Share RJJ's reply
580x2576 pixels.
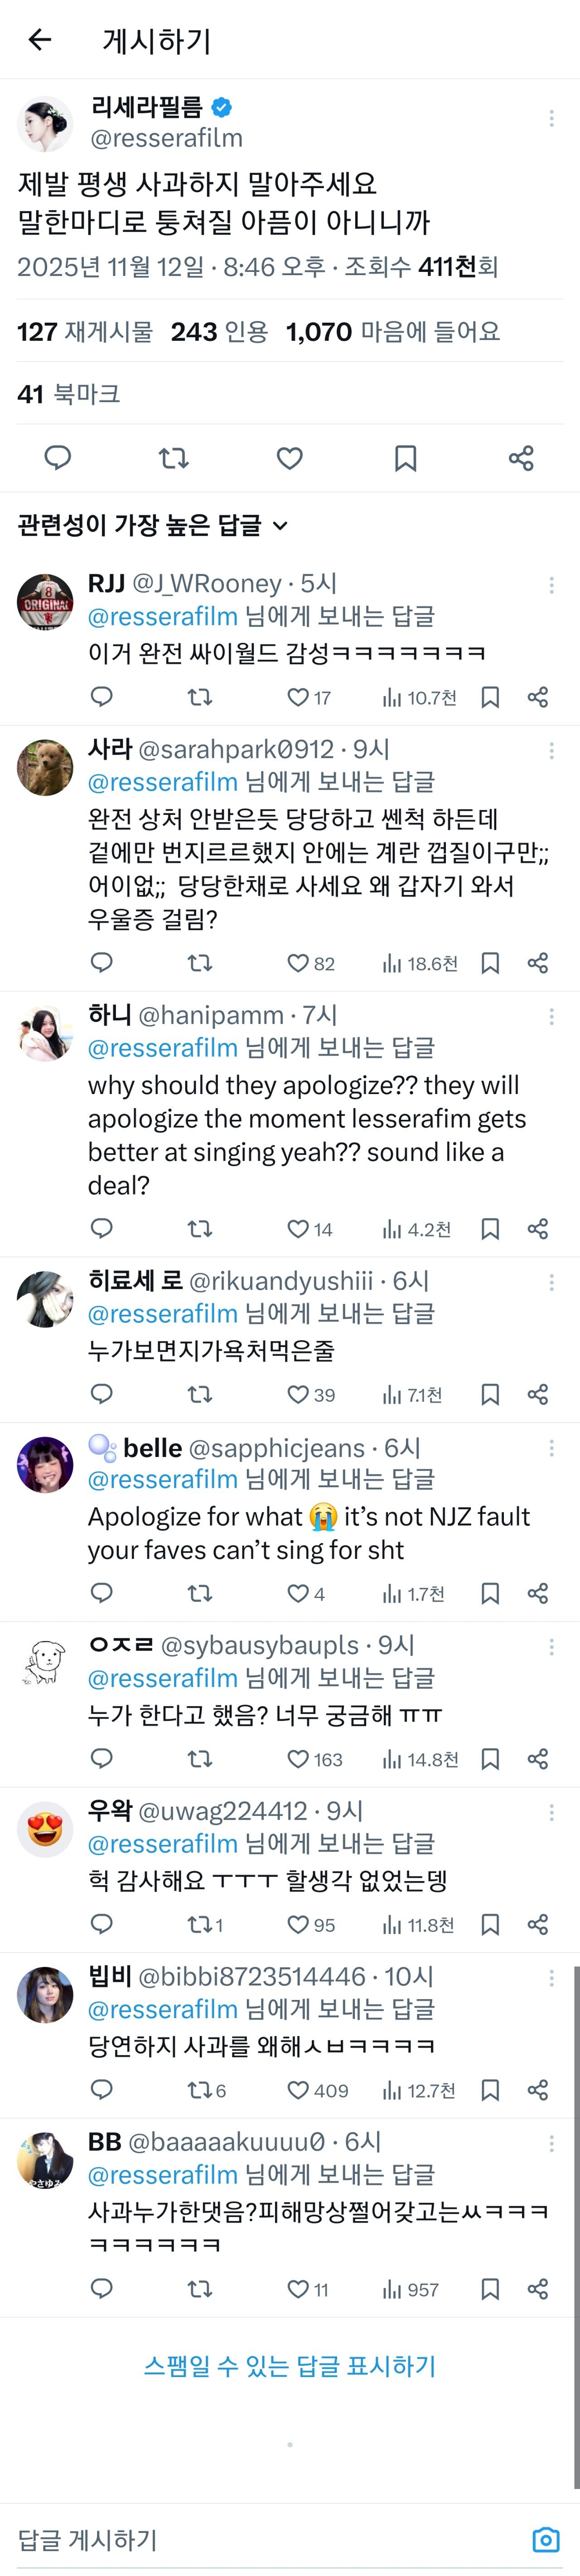coord(538,697)
